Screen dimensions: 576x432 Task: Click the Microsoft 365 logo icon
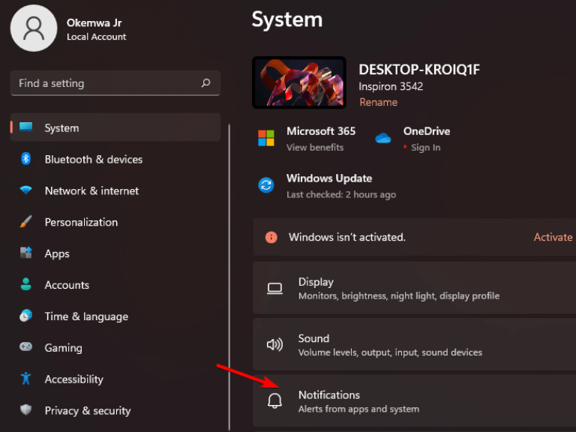tap(266, 138)
